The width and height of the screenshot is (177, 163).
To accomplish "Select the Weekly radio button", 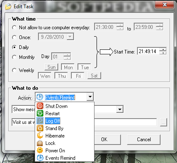I will click(x=14, y=70).
